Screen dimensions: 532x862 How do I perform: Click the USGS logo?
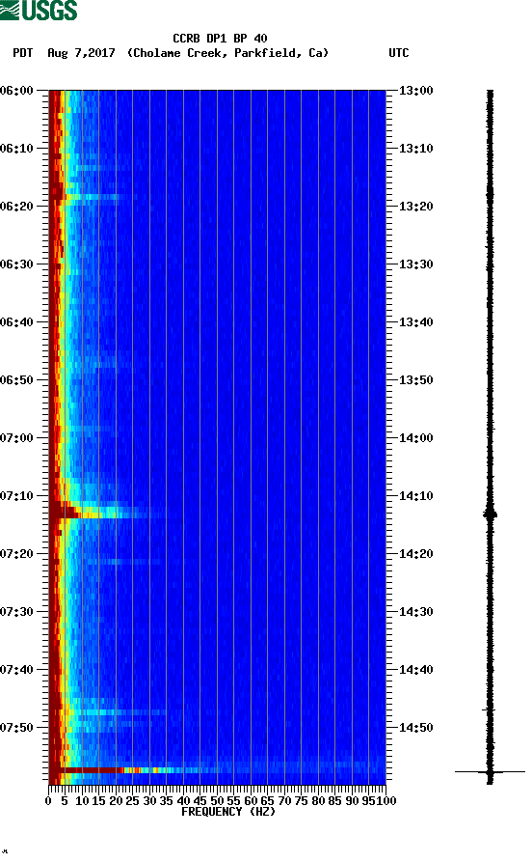point(39,10)
